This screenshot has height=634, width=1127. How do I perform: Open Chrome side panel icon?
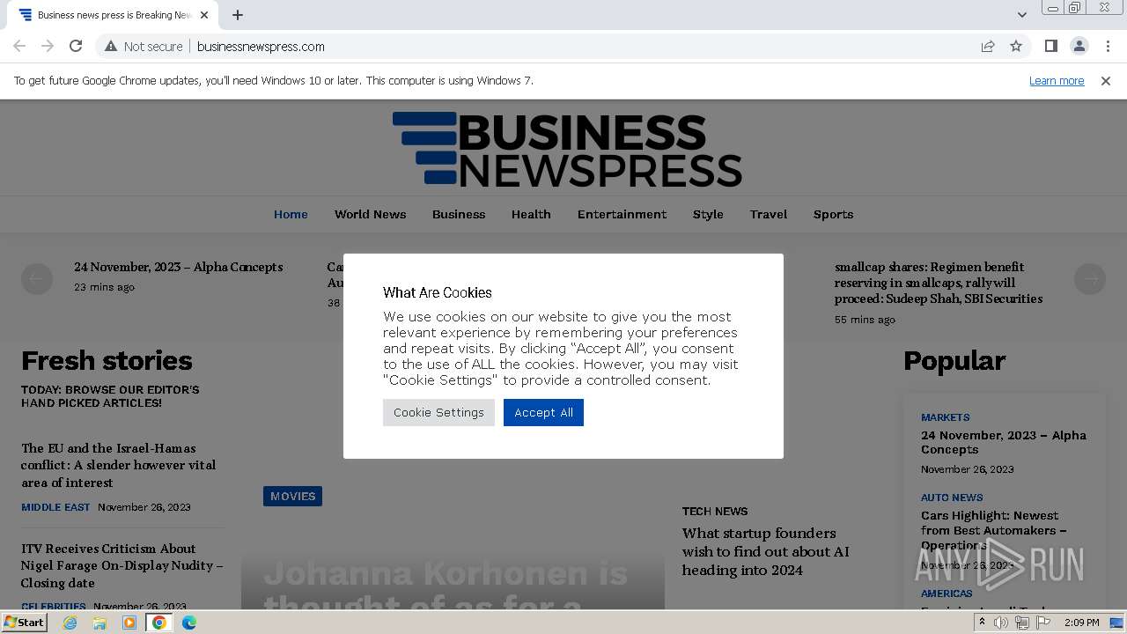tap(1050, 46)
